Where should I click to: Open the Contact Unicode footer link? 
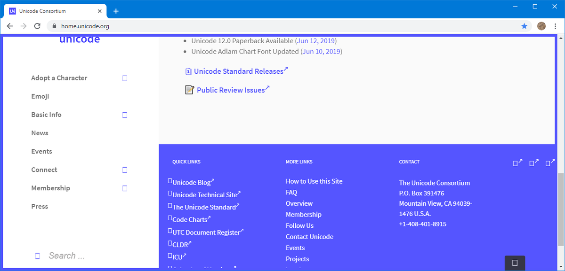[x=309, y=237]
